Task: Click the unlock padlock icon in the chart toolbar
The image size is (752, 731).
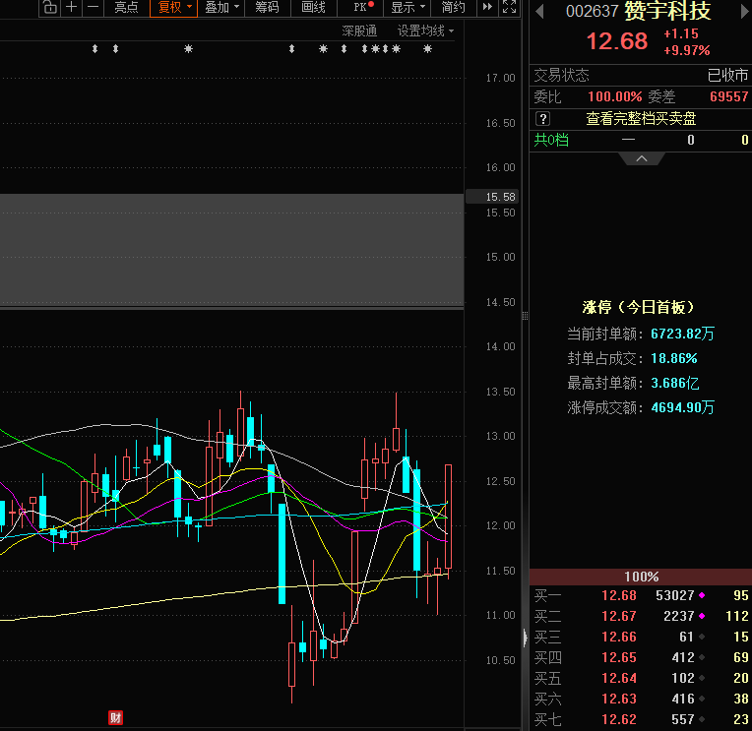Action: click(49, 7)
